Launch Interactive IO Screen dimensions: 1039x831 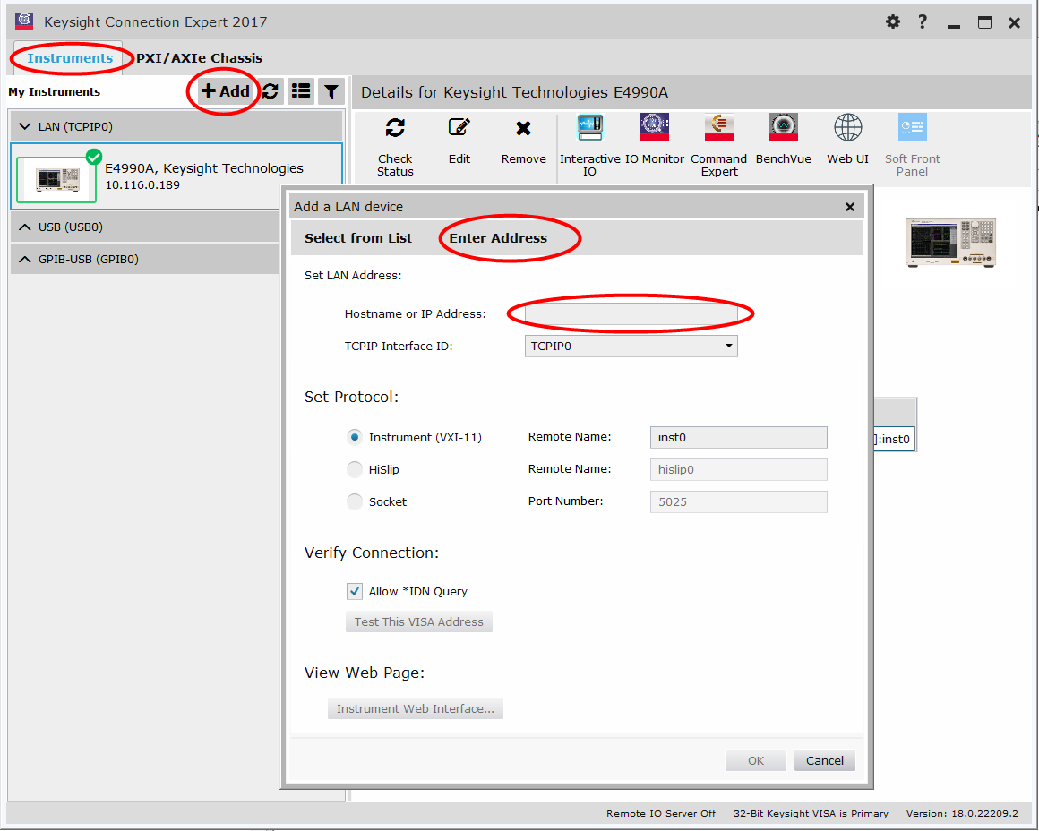point(589,147)
